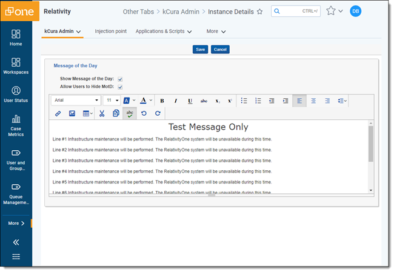Image resolution: width=394 pixels, height=272 pixels.
Task: Apply italic formatting in editor toolbar
Action: [176, 101]
